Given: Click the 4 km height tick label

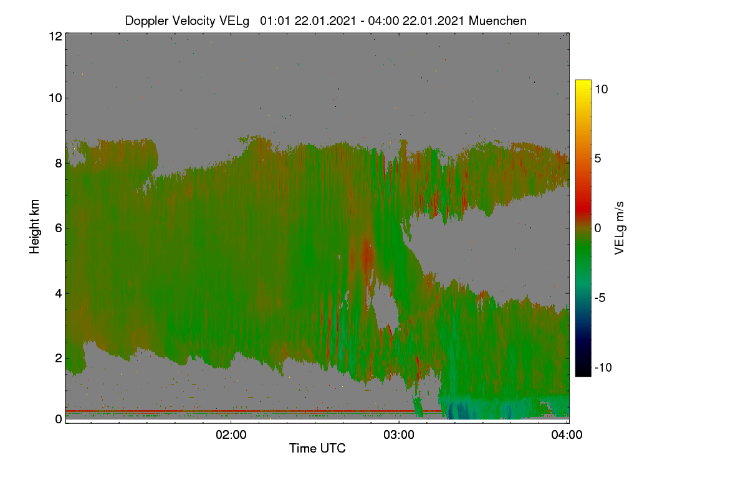Looking at the screenshot, I should [58, 293].
